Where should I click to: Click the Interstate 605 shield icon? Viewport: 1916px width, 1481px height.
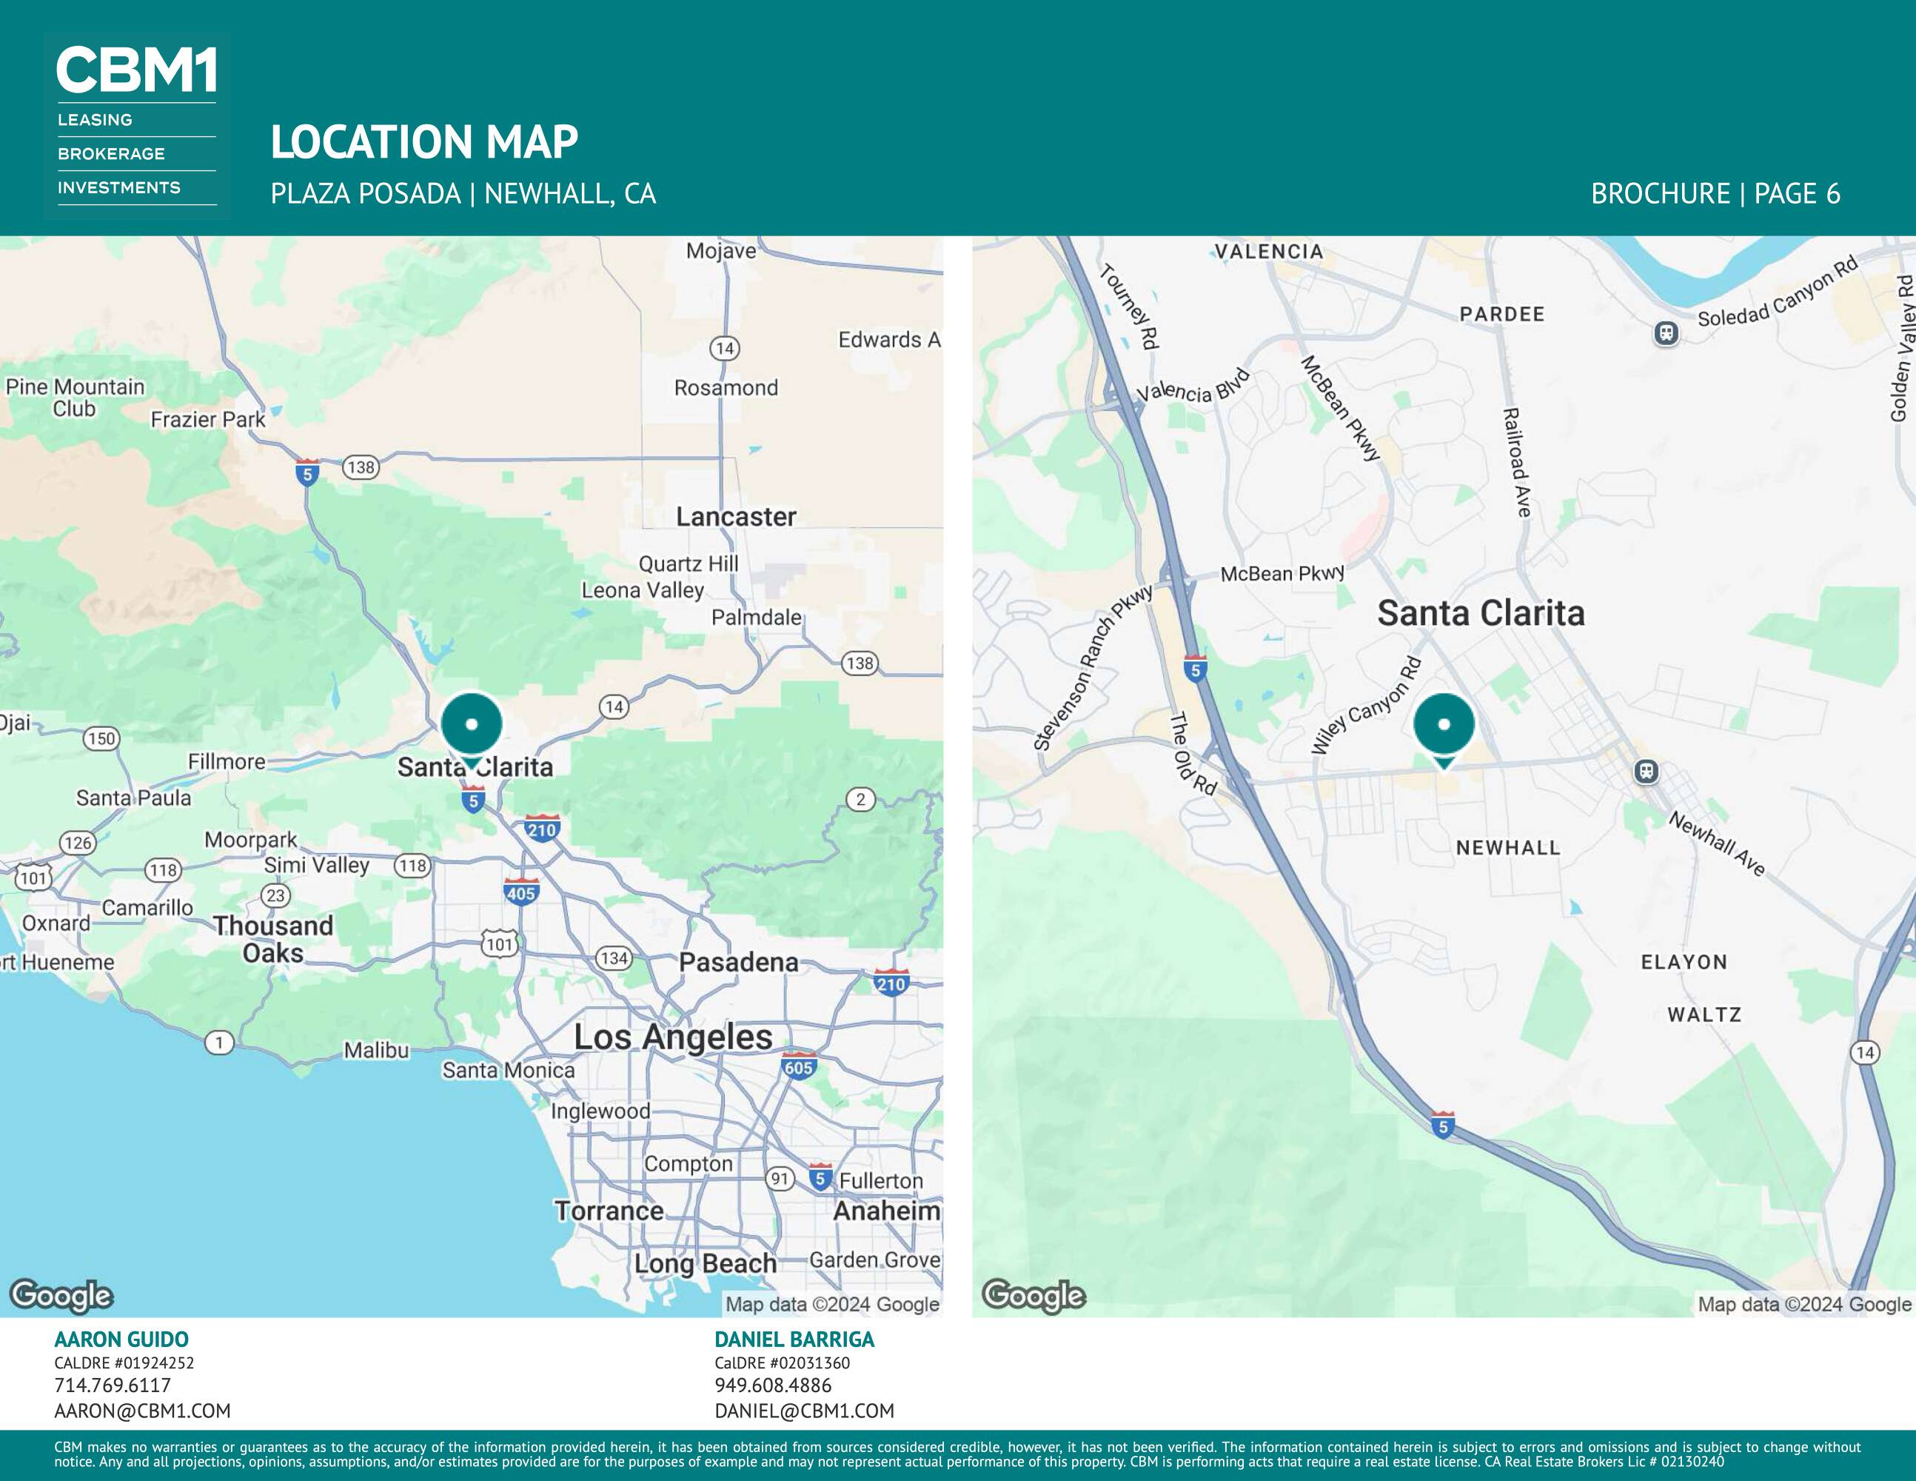click(798, 1065)
